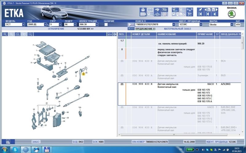Image resolution: width=246 pixels, height=153 pixels.
Task: Click the wheel rim icon
Action: pos(164,14)
